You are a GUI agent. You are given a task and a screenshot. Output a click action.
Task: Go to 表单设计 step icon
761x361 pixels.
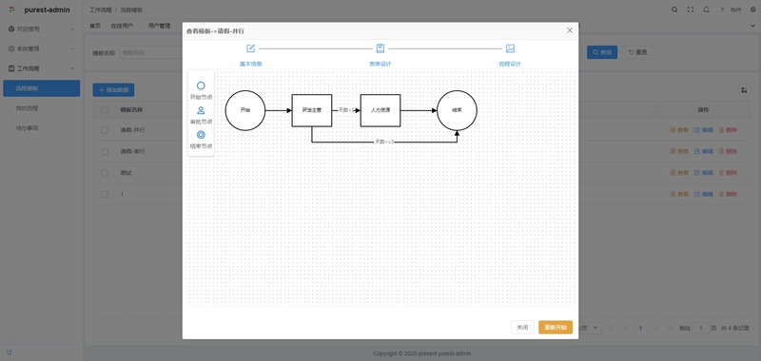pyautogui.click(x=380, y=48)
